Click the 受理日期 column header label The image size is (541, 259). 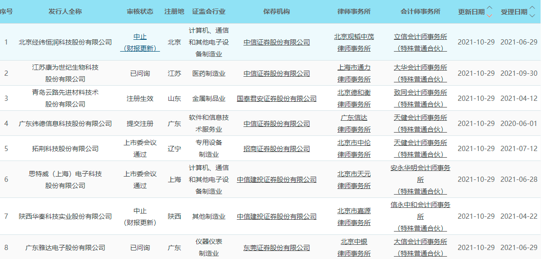point(514,12)
